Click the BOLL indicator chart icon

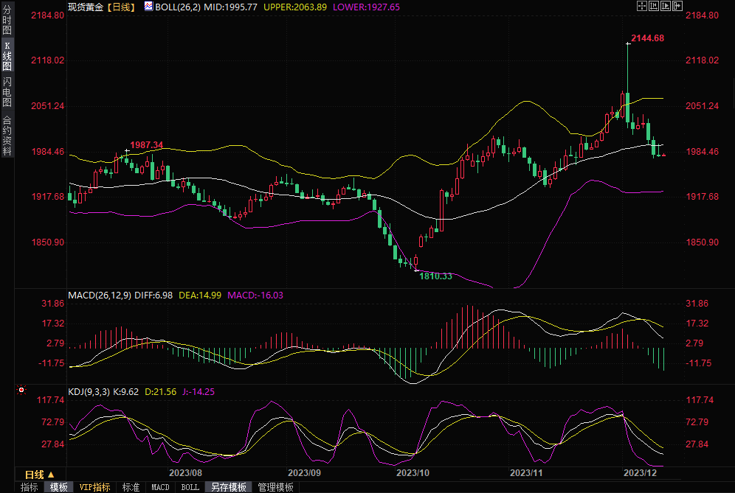pos(148,6)
